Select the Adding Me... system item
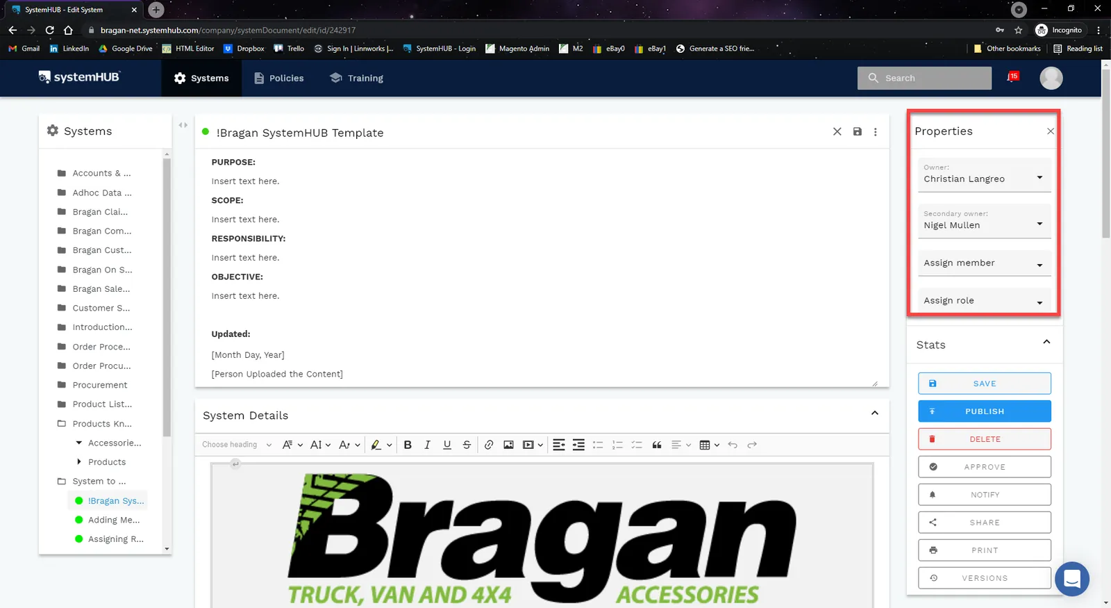Image resolution: width=1111 pixels, height=608 pixels. pos(107,520)
